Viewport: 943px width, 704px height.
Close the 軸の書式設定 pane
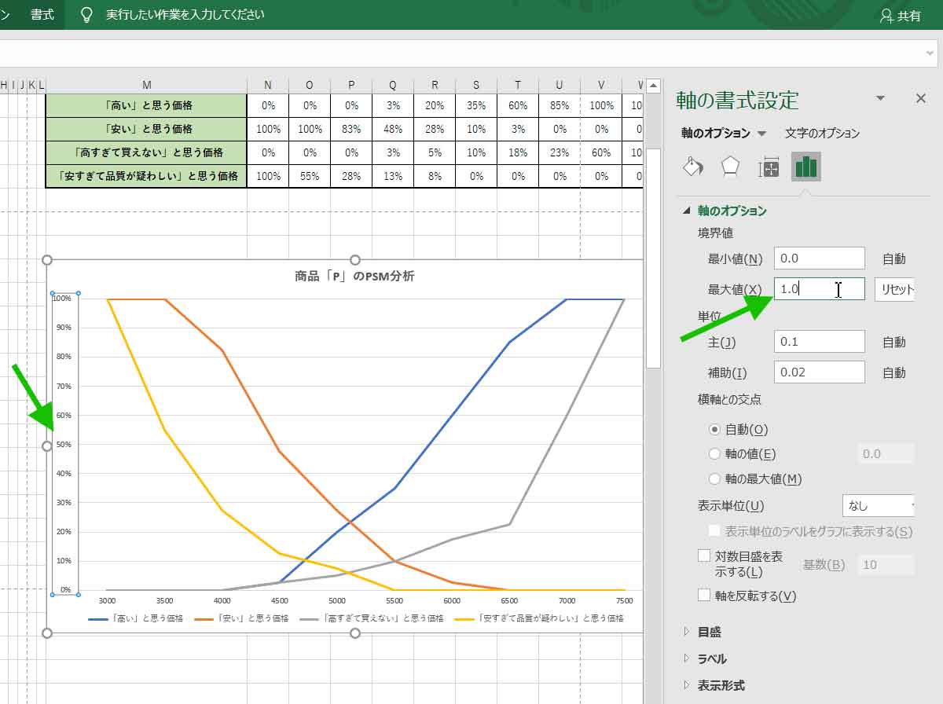point(921,98)
